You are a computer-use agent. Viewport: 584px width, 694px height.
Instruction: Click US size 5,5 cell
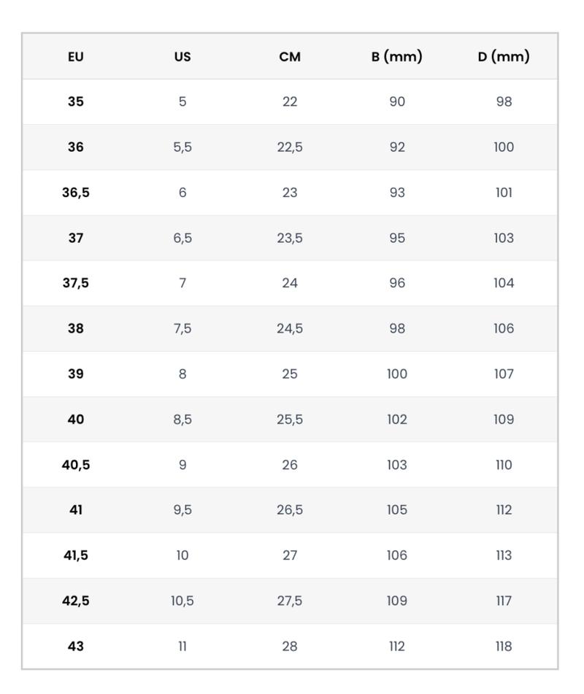182,147
